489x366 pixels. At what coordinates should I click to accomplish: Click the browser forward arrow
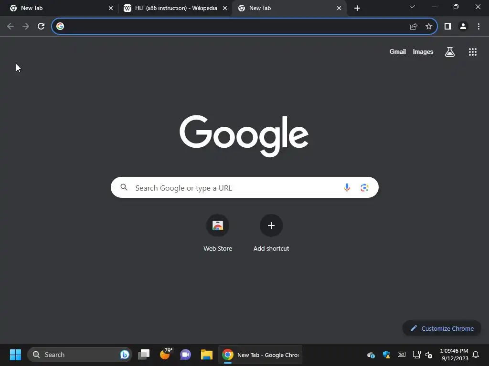(26, 27)
